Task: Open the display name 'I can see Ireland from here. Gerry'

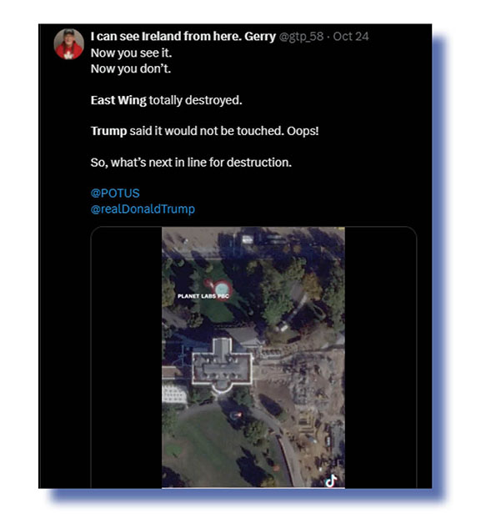Action: click(183, 37)
